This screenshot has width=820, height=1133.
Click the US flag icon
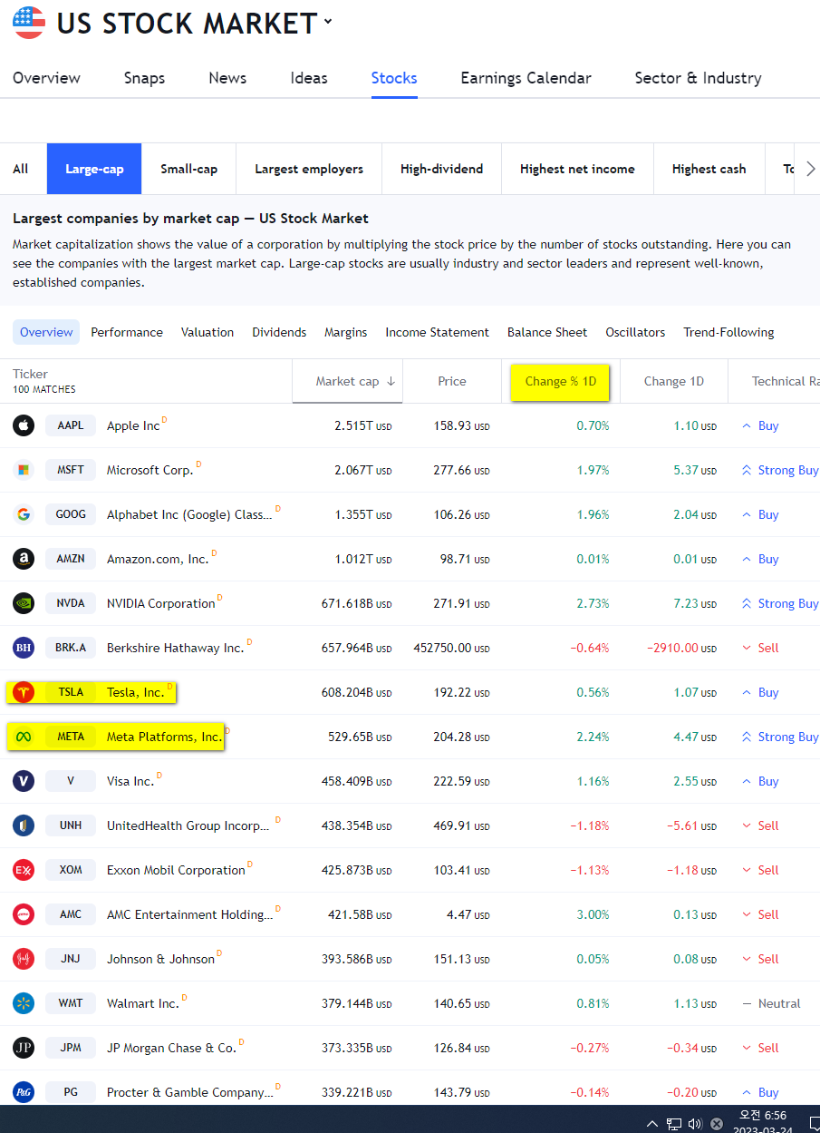point(28,23)
